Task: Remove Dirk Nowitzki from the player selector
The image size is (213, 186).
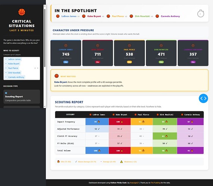Action: [x=6, y=73]
